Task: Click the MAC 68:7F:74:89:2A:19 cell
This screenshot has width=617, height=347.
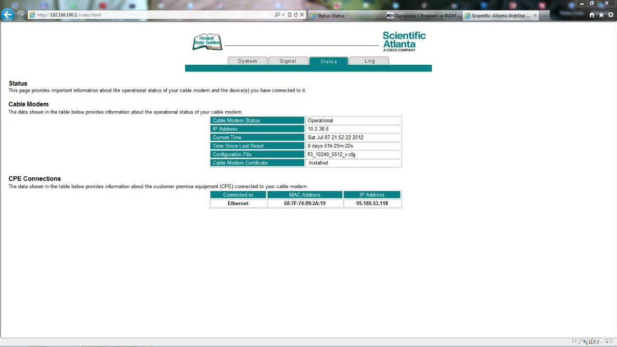Action: tap(305, 204)
